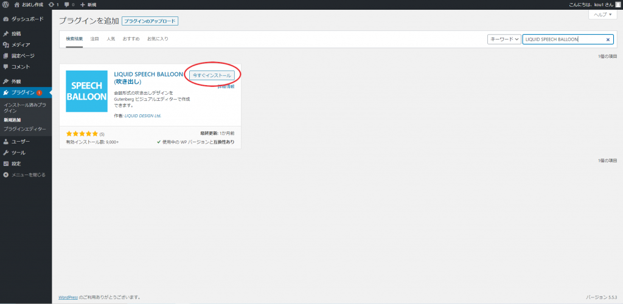Clear the plugin search field text

click(608, 40)
